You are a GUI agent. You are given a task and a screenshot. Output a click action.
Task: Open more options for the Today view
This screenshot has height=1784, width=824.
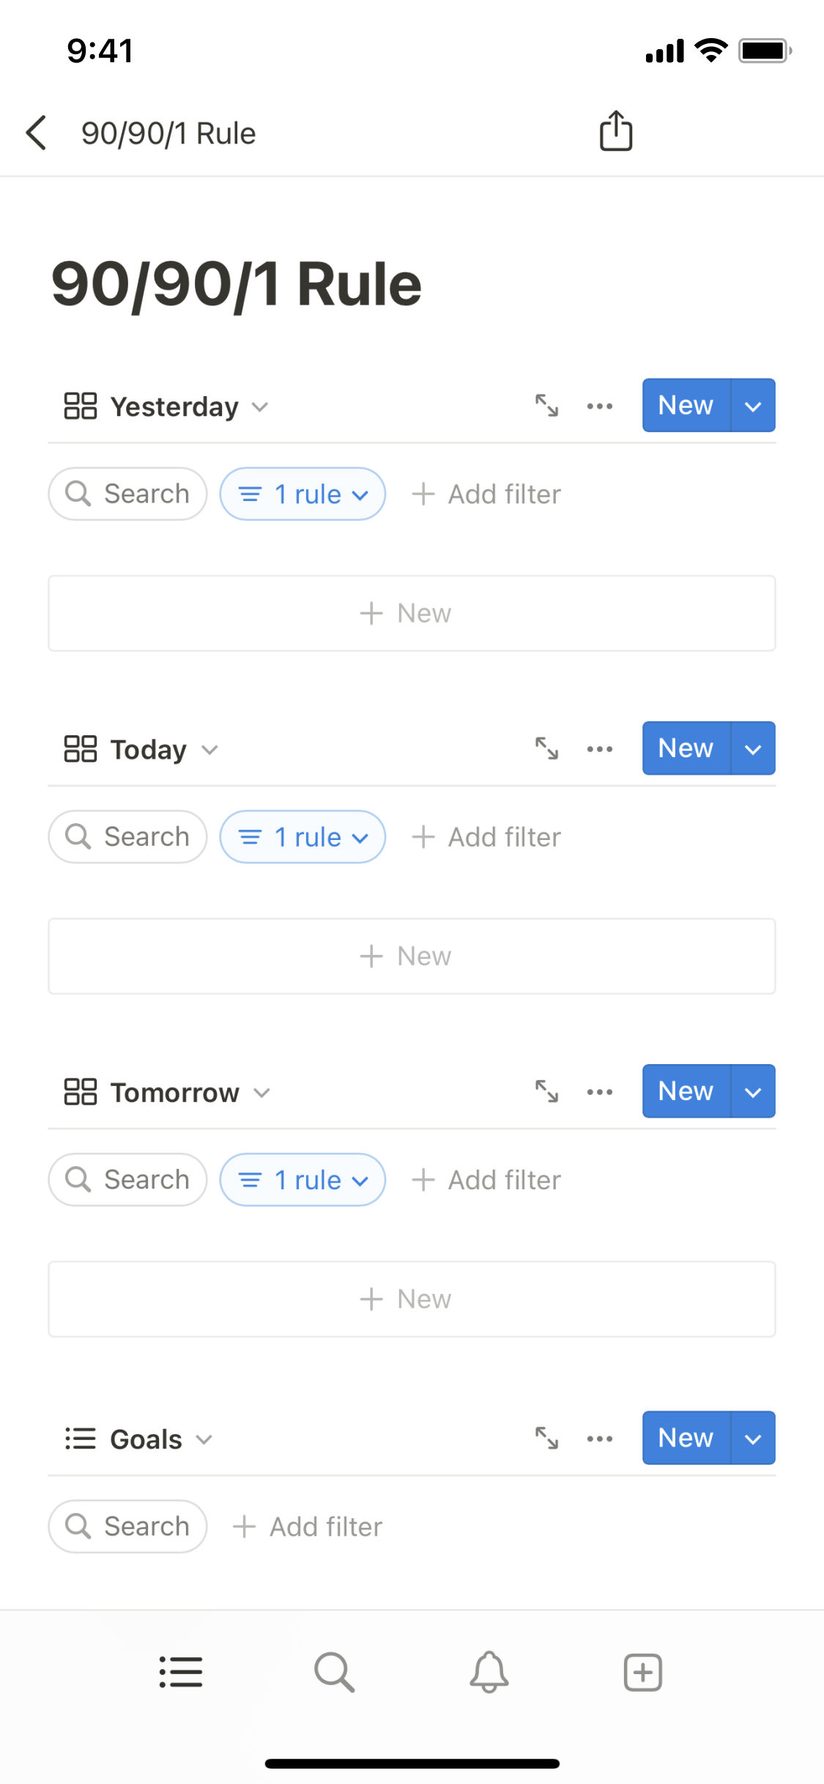coord(600,749)
